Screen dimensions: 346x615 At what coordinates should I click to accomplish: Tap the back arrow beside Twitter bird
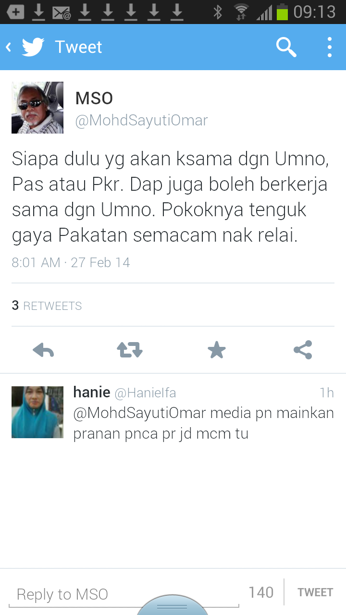point(9,47)
